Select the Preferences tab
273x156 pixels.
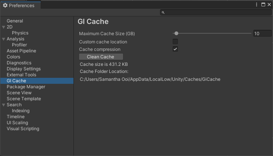[21, 6]
